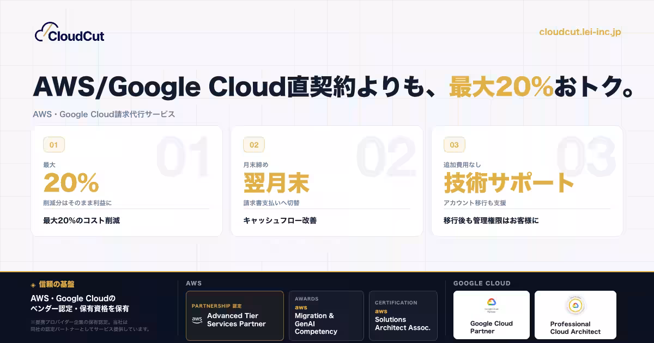
Task: Select the 03 number badge
Action: pos(455,145)
